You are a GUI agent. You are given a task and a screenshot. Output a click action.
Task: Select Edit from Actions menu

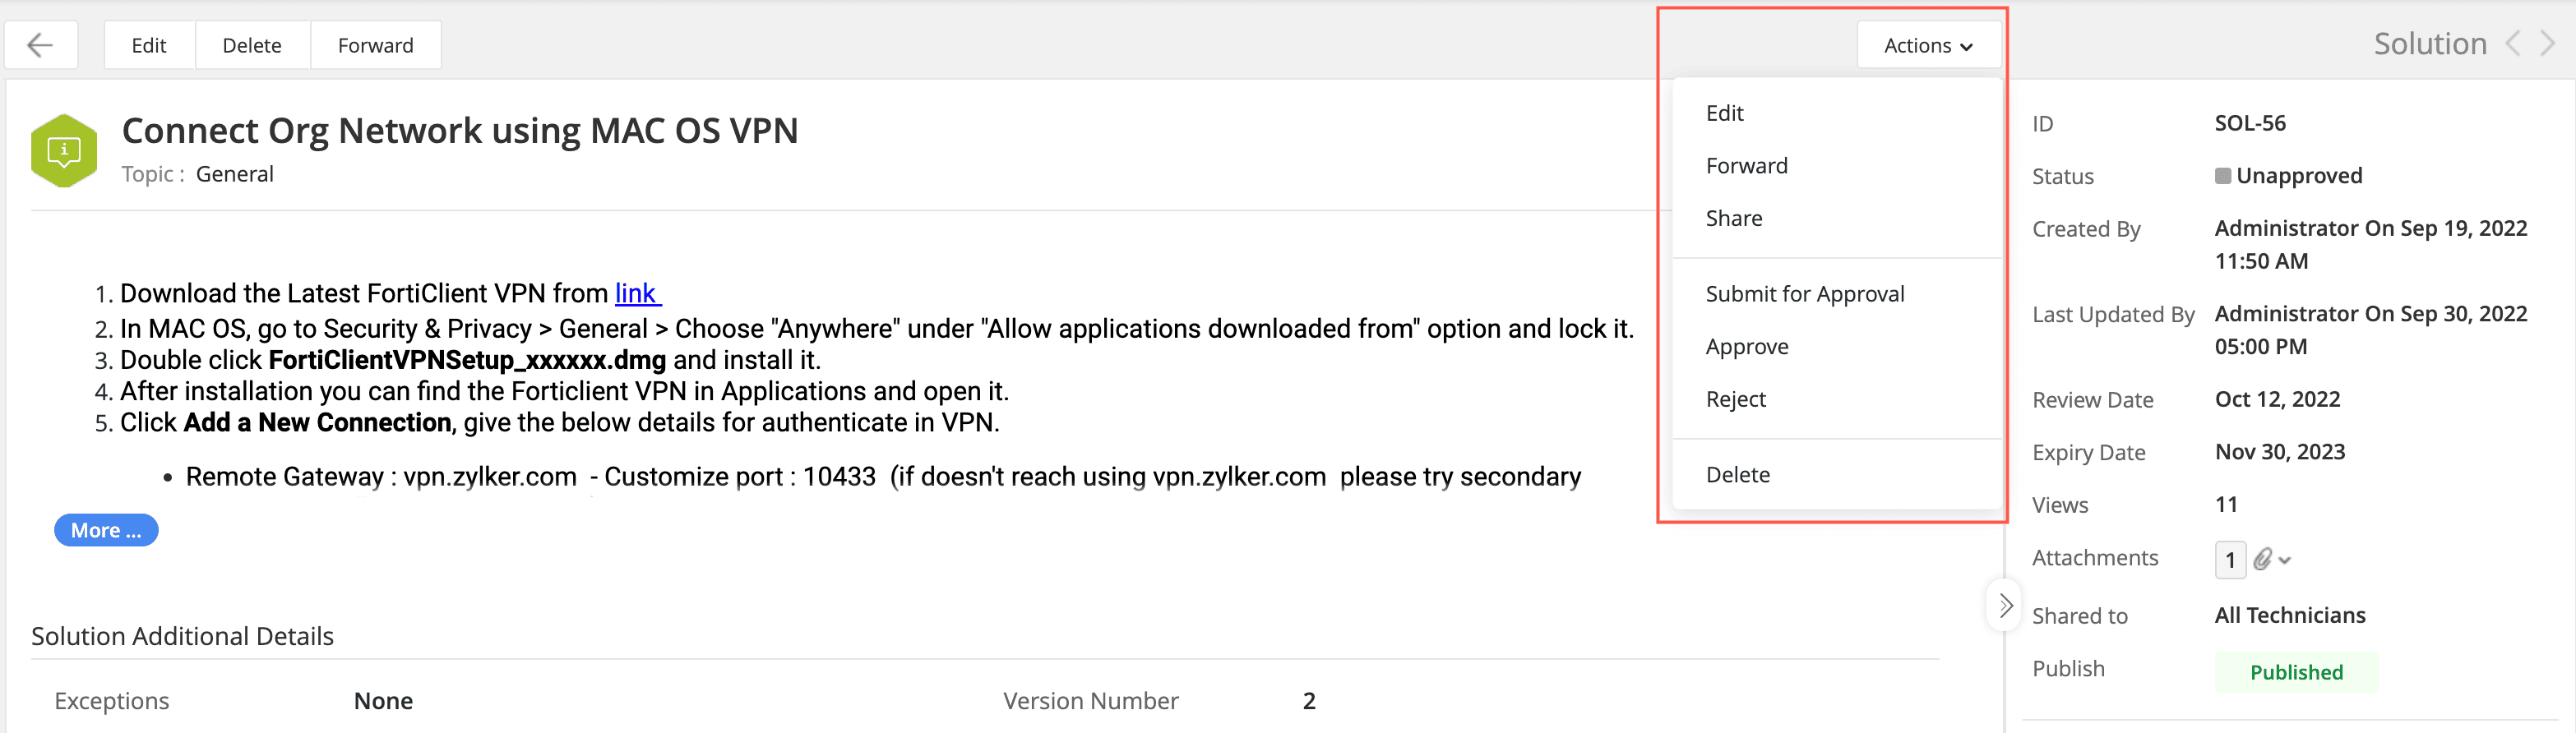point(1724,113)
